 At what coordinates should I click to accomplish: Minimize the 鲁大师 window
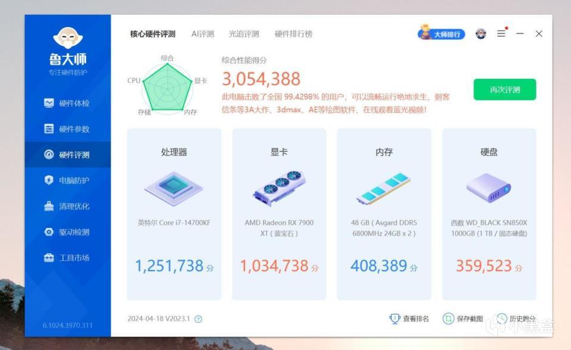[x=520, y=33]
